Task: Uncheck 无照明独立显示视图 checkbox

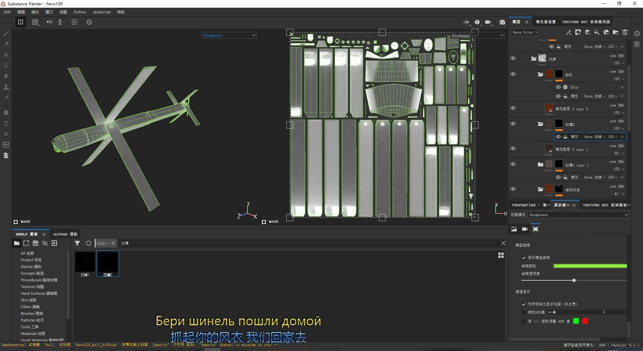Action: pyautogui.click(x=524, y=304)
